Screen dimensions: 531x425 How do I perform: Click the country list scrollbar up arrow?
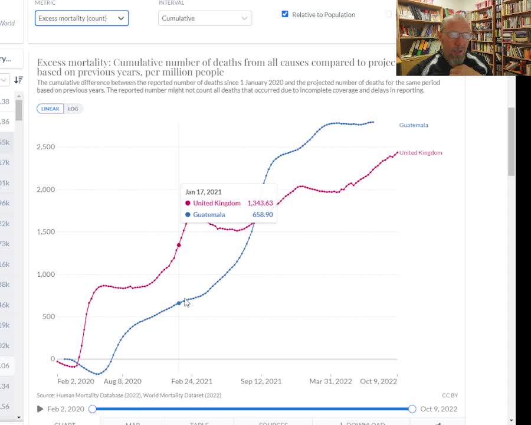(x=19, y=96)
